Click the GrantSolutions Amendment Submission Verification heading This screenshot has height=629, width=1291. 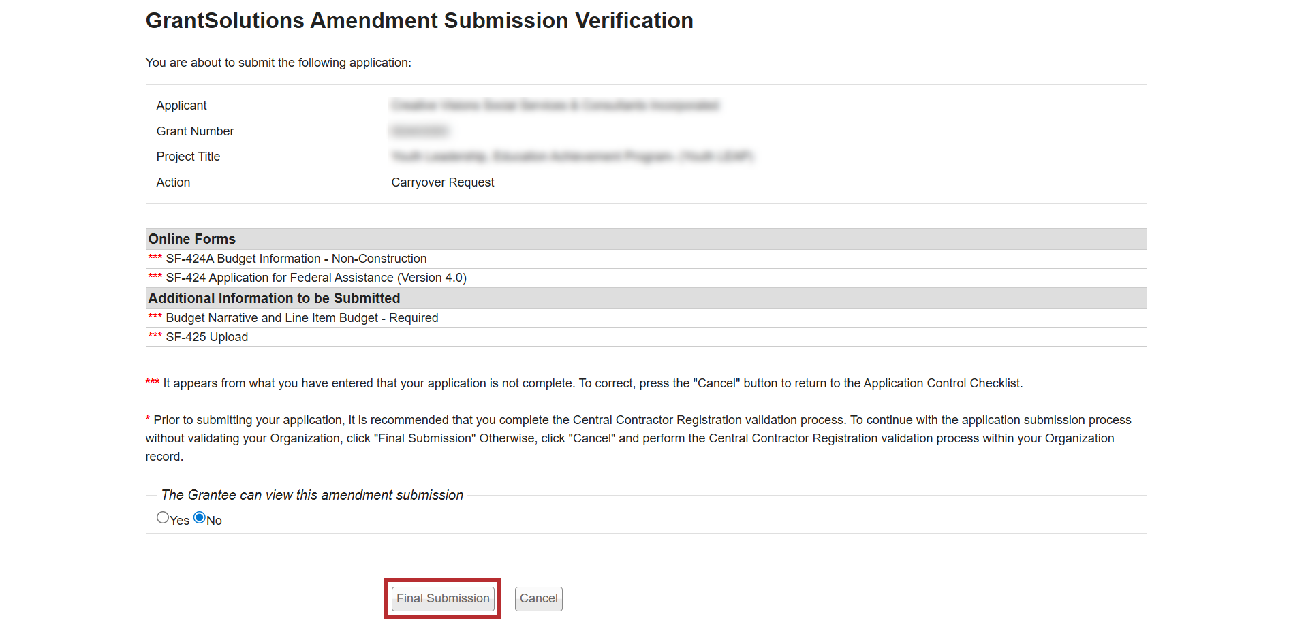tap(419, 20)
